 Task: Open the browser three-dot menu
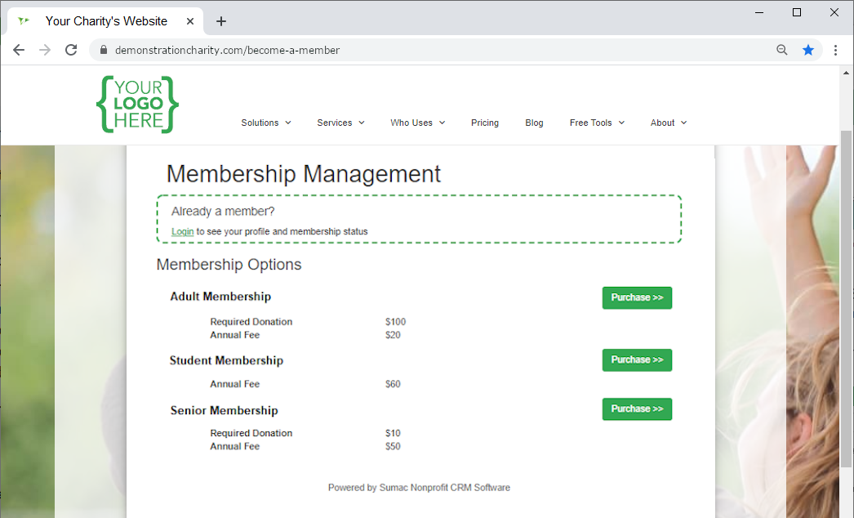tap(835, 50)
